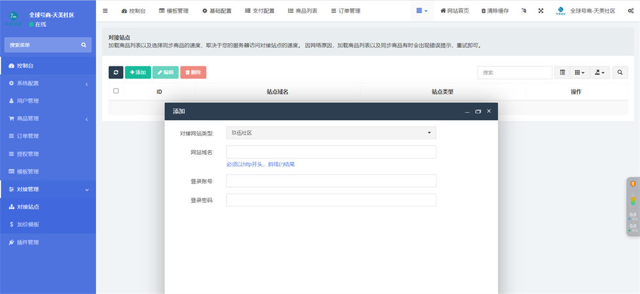640x294 pixels.
Task: Click the refresh table icon button
Action: point(116,73)
